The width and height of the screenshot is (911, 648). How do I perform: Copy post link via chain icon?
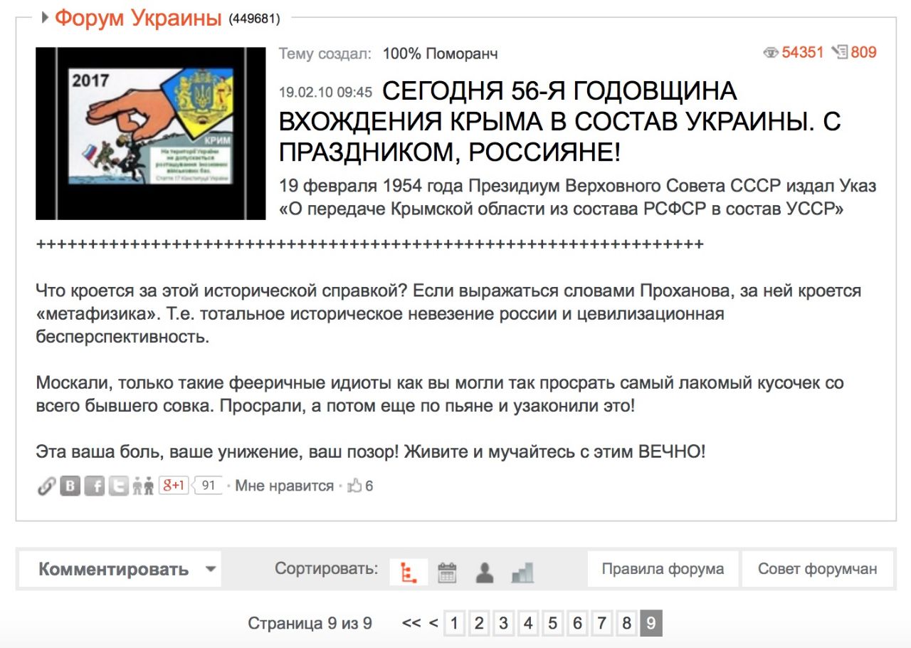tap(46, 486)
